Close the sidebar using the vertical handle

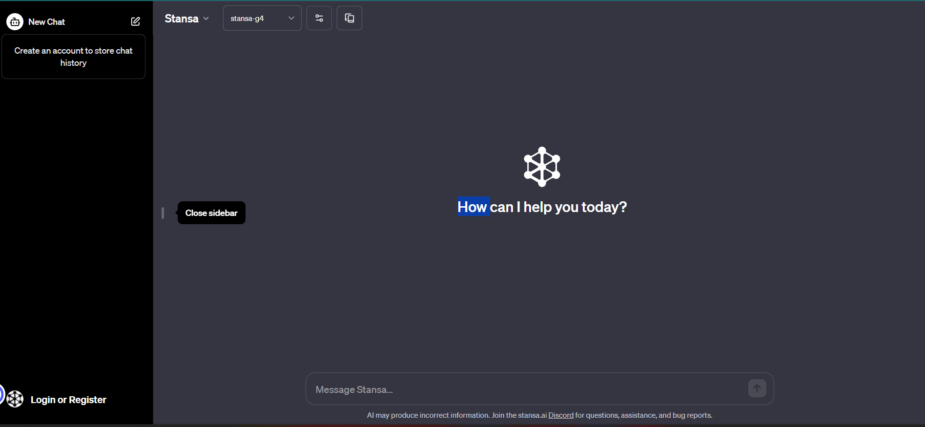point(163,213)
